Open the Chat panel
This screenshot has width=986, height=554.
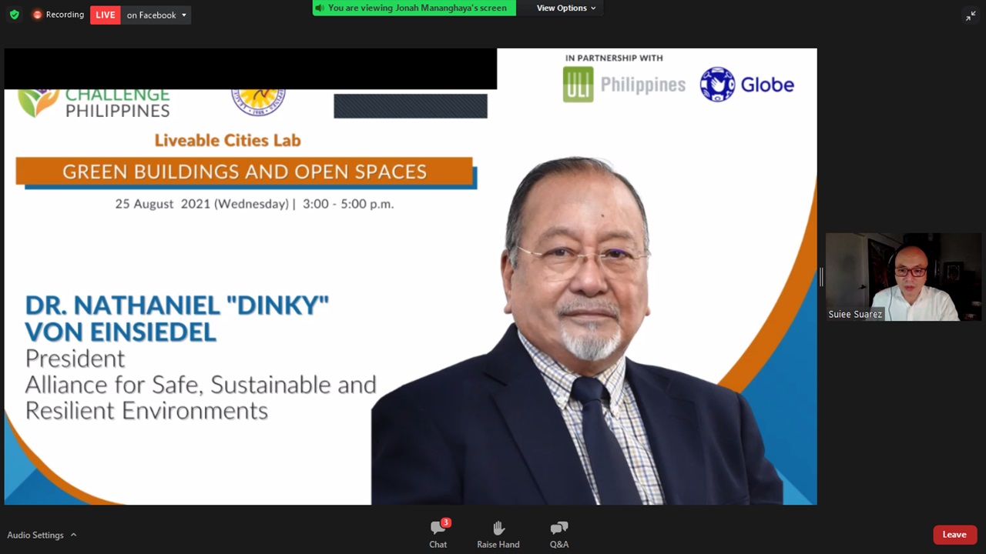point(438,533)
